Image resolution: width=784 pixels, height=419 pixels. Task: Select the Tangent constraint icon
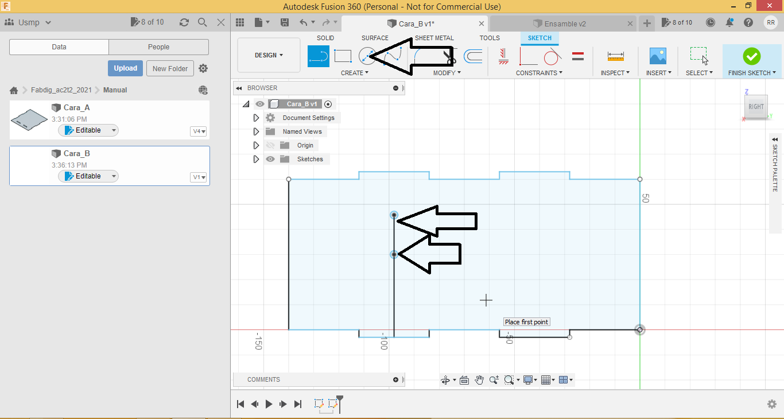pos(552,56)
